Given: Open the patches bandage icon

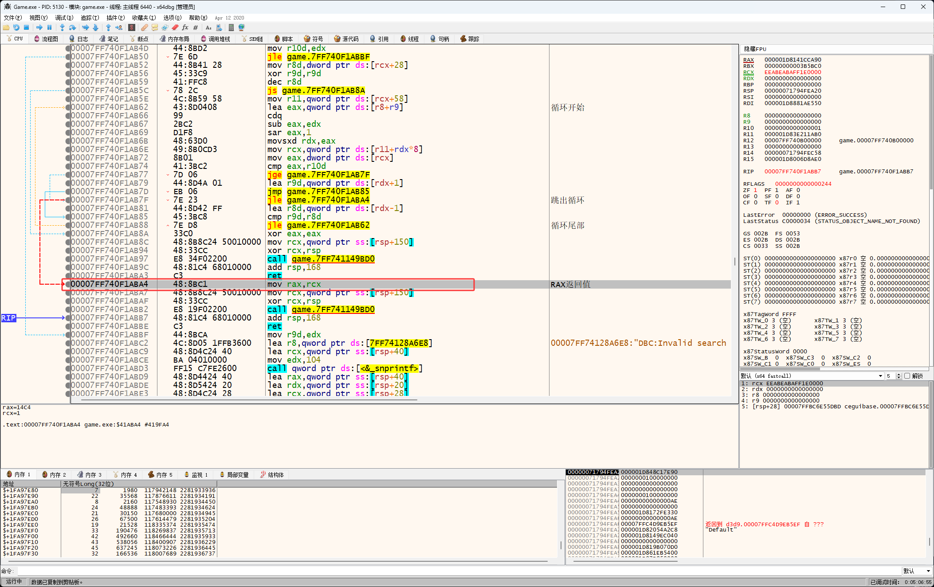Looking at the screenshot, I should 145,27.
